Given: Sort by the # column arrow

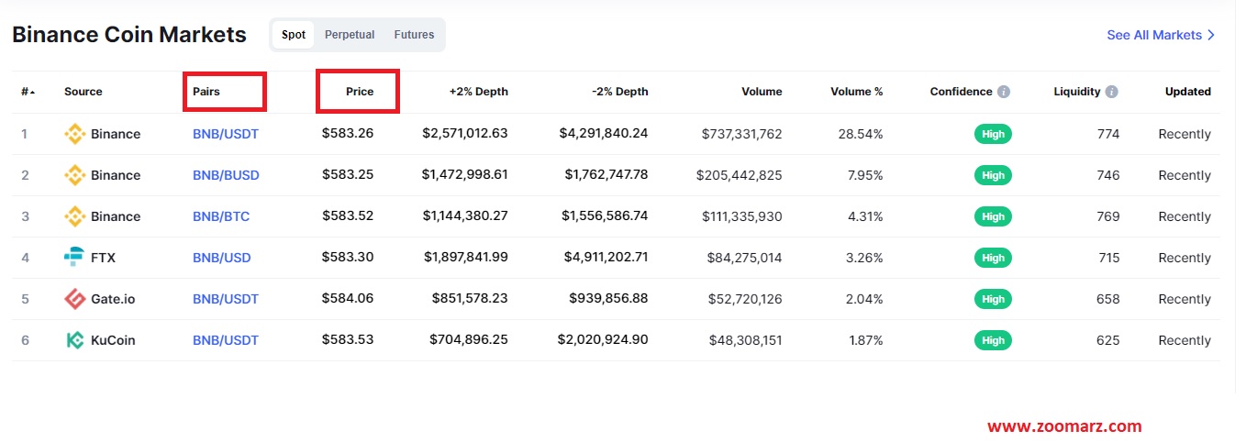Looking at the screenshot, I should [33, 92].
